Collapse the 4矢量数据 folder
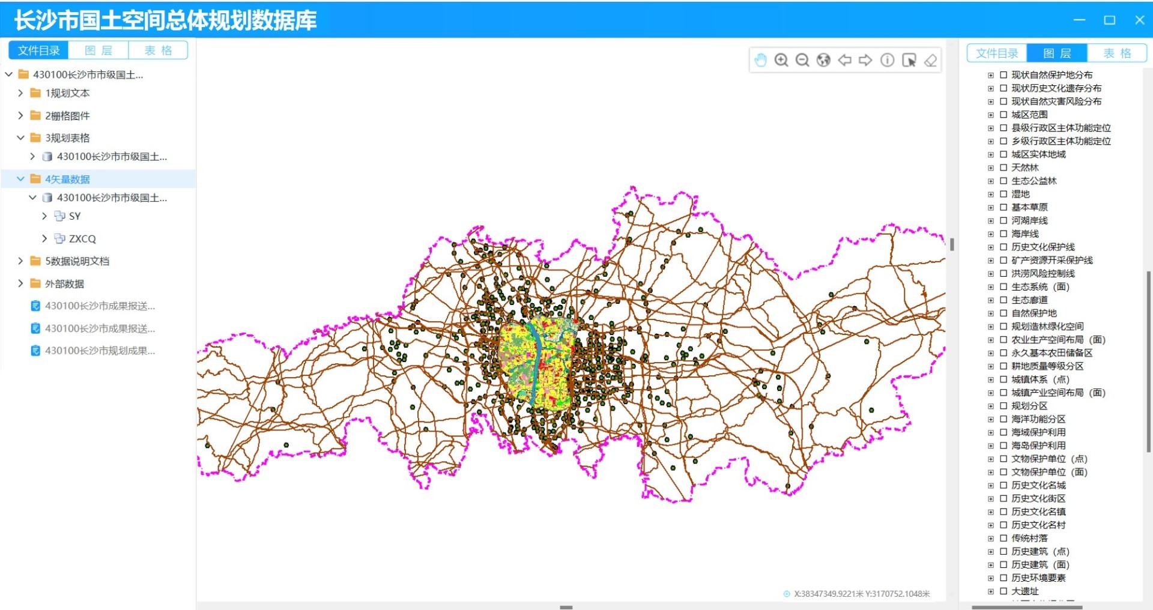 click(20, 179)
